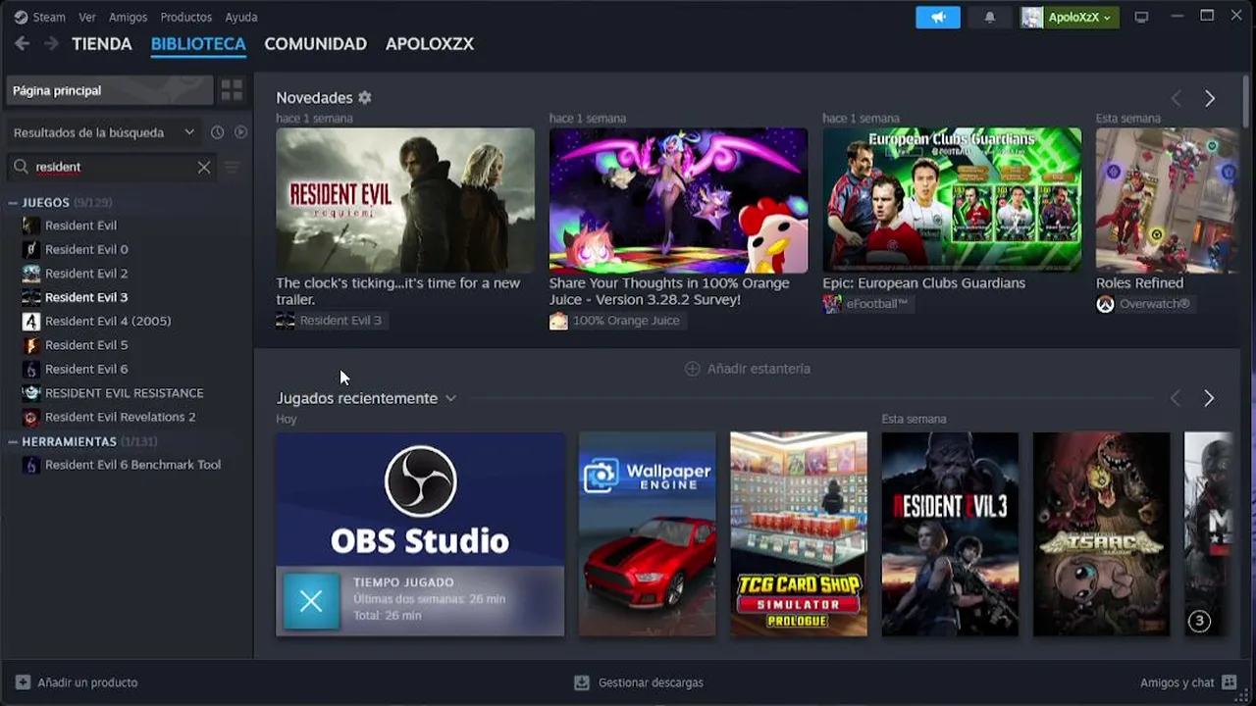The image size is (1256, 706).
Task: Expand Jugados recientemente shelf dropdown
Action: [450, 398]
